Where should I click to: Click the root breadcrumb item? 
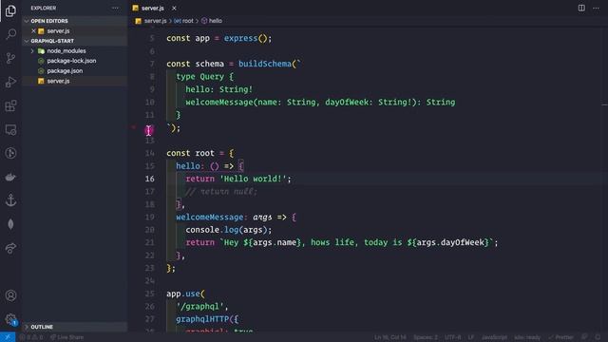188,21
